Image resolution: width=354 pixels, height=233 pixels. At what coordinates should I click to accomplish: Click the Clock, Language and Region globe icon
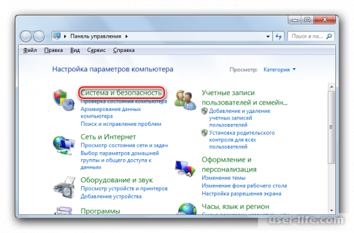point(187,209)
